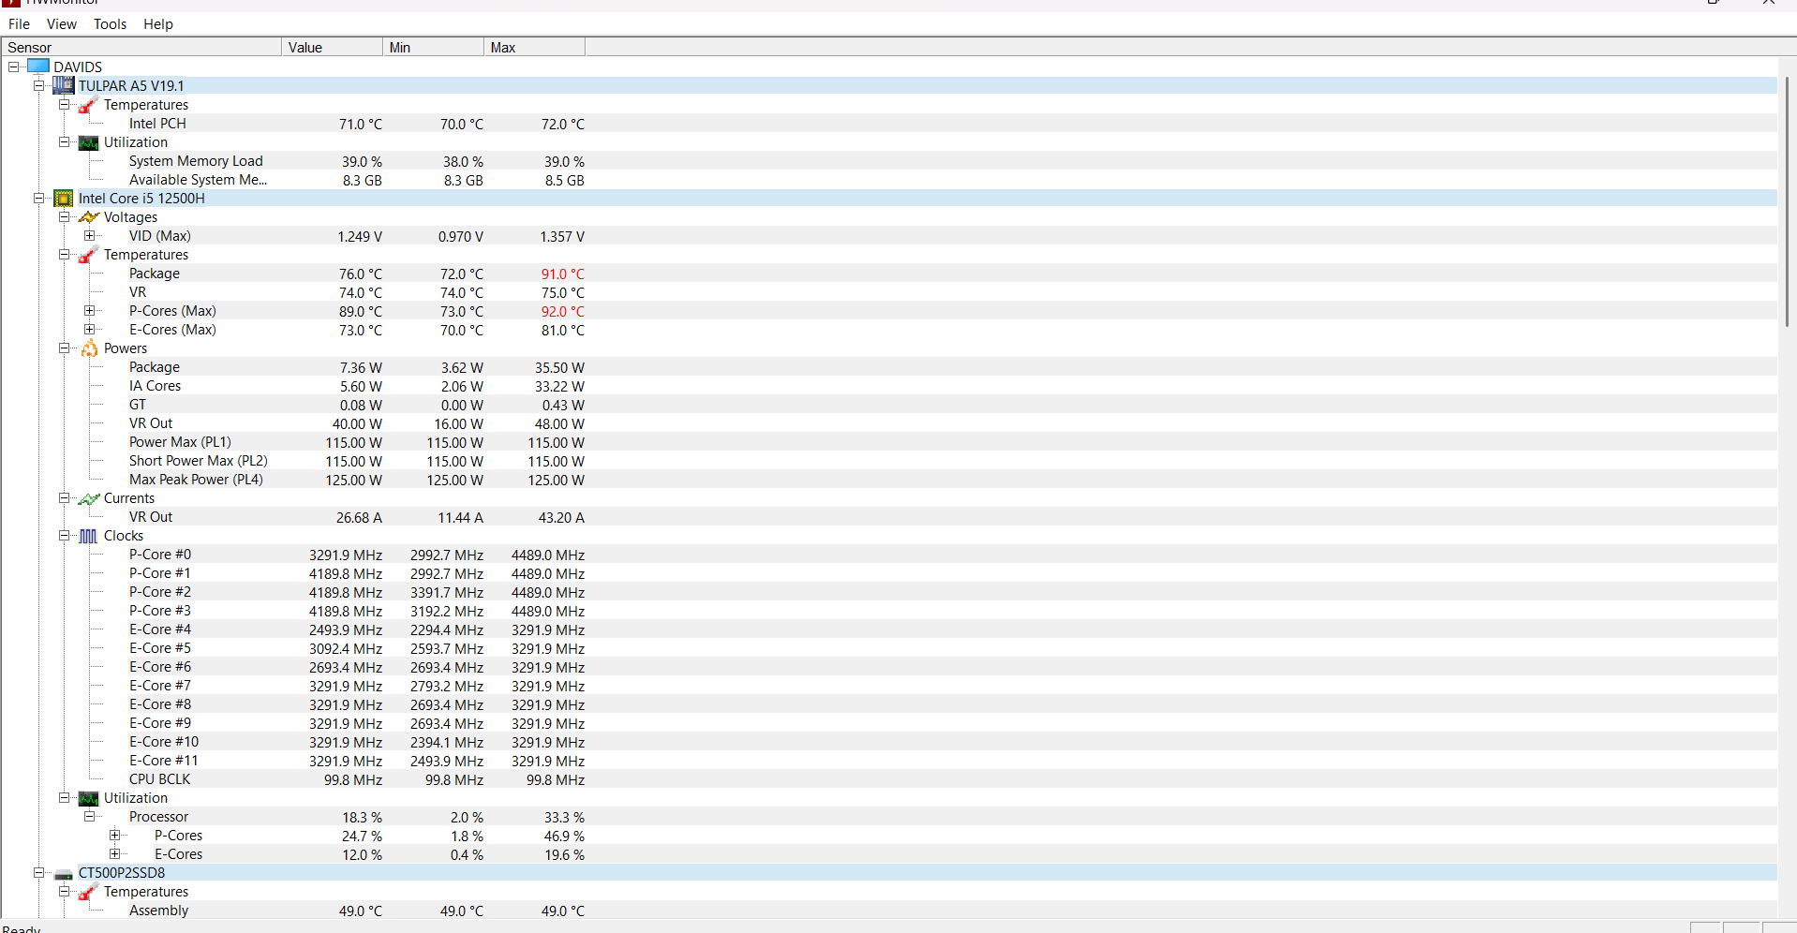Screen dimensions: 1797x933
Task: Click the Value column header
Action: [x=333, y=48]
